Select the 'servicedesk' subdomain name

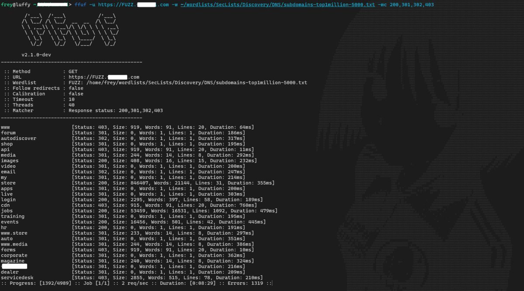tap(17, 277)
